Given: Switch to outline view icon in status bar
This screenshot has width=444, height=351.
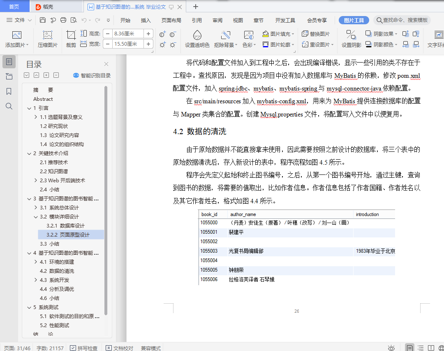Looking at the screenshot, I should click(x=421, y=348).
